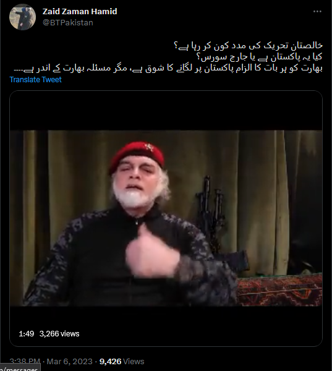The image size is (332, 371).
Task: Open the 3:38 PM timestamp link
Action: (x=25, y=361)
